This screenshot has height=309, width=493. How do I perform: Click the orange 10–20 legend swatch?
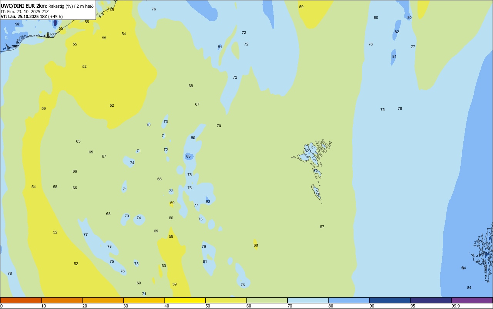pos(62,300)
